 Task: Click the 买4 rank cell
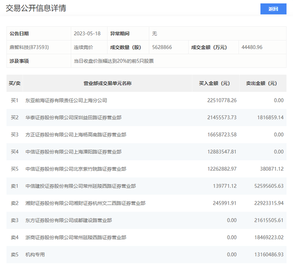point(15,152)
